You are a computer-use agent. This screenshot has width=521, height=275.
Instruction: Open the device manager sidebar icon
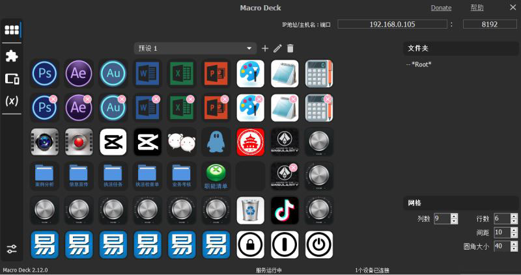[12, 79]
